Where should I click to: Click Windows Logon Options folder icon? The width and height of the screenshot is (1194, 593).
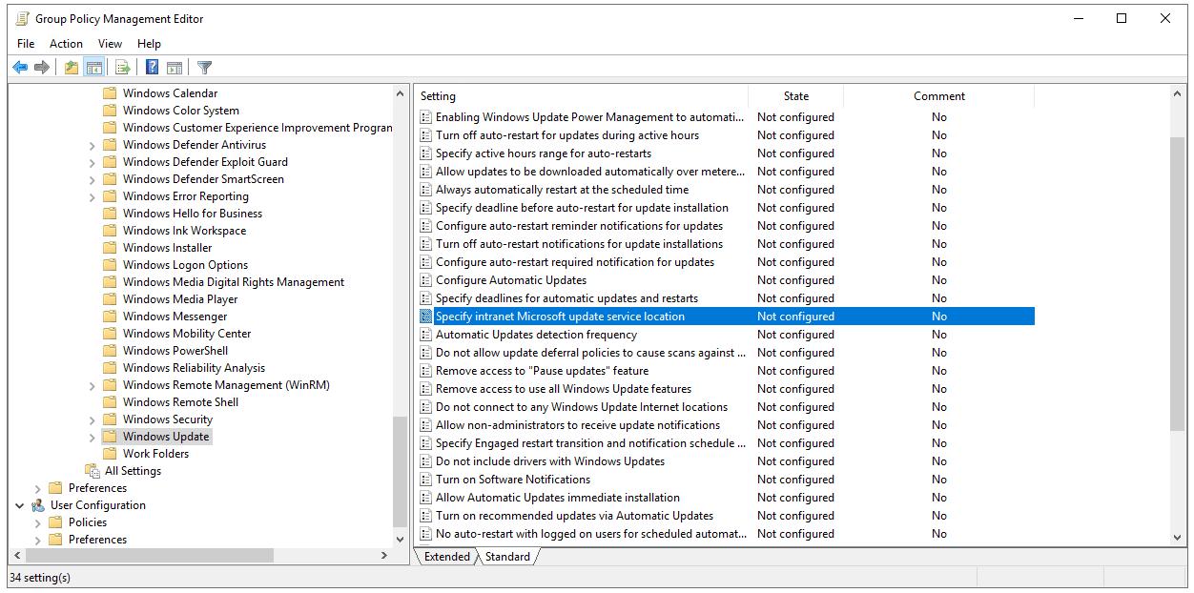pyautogui.click(x=110, y=265)
